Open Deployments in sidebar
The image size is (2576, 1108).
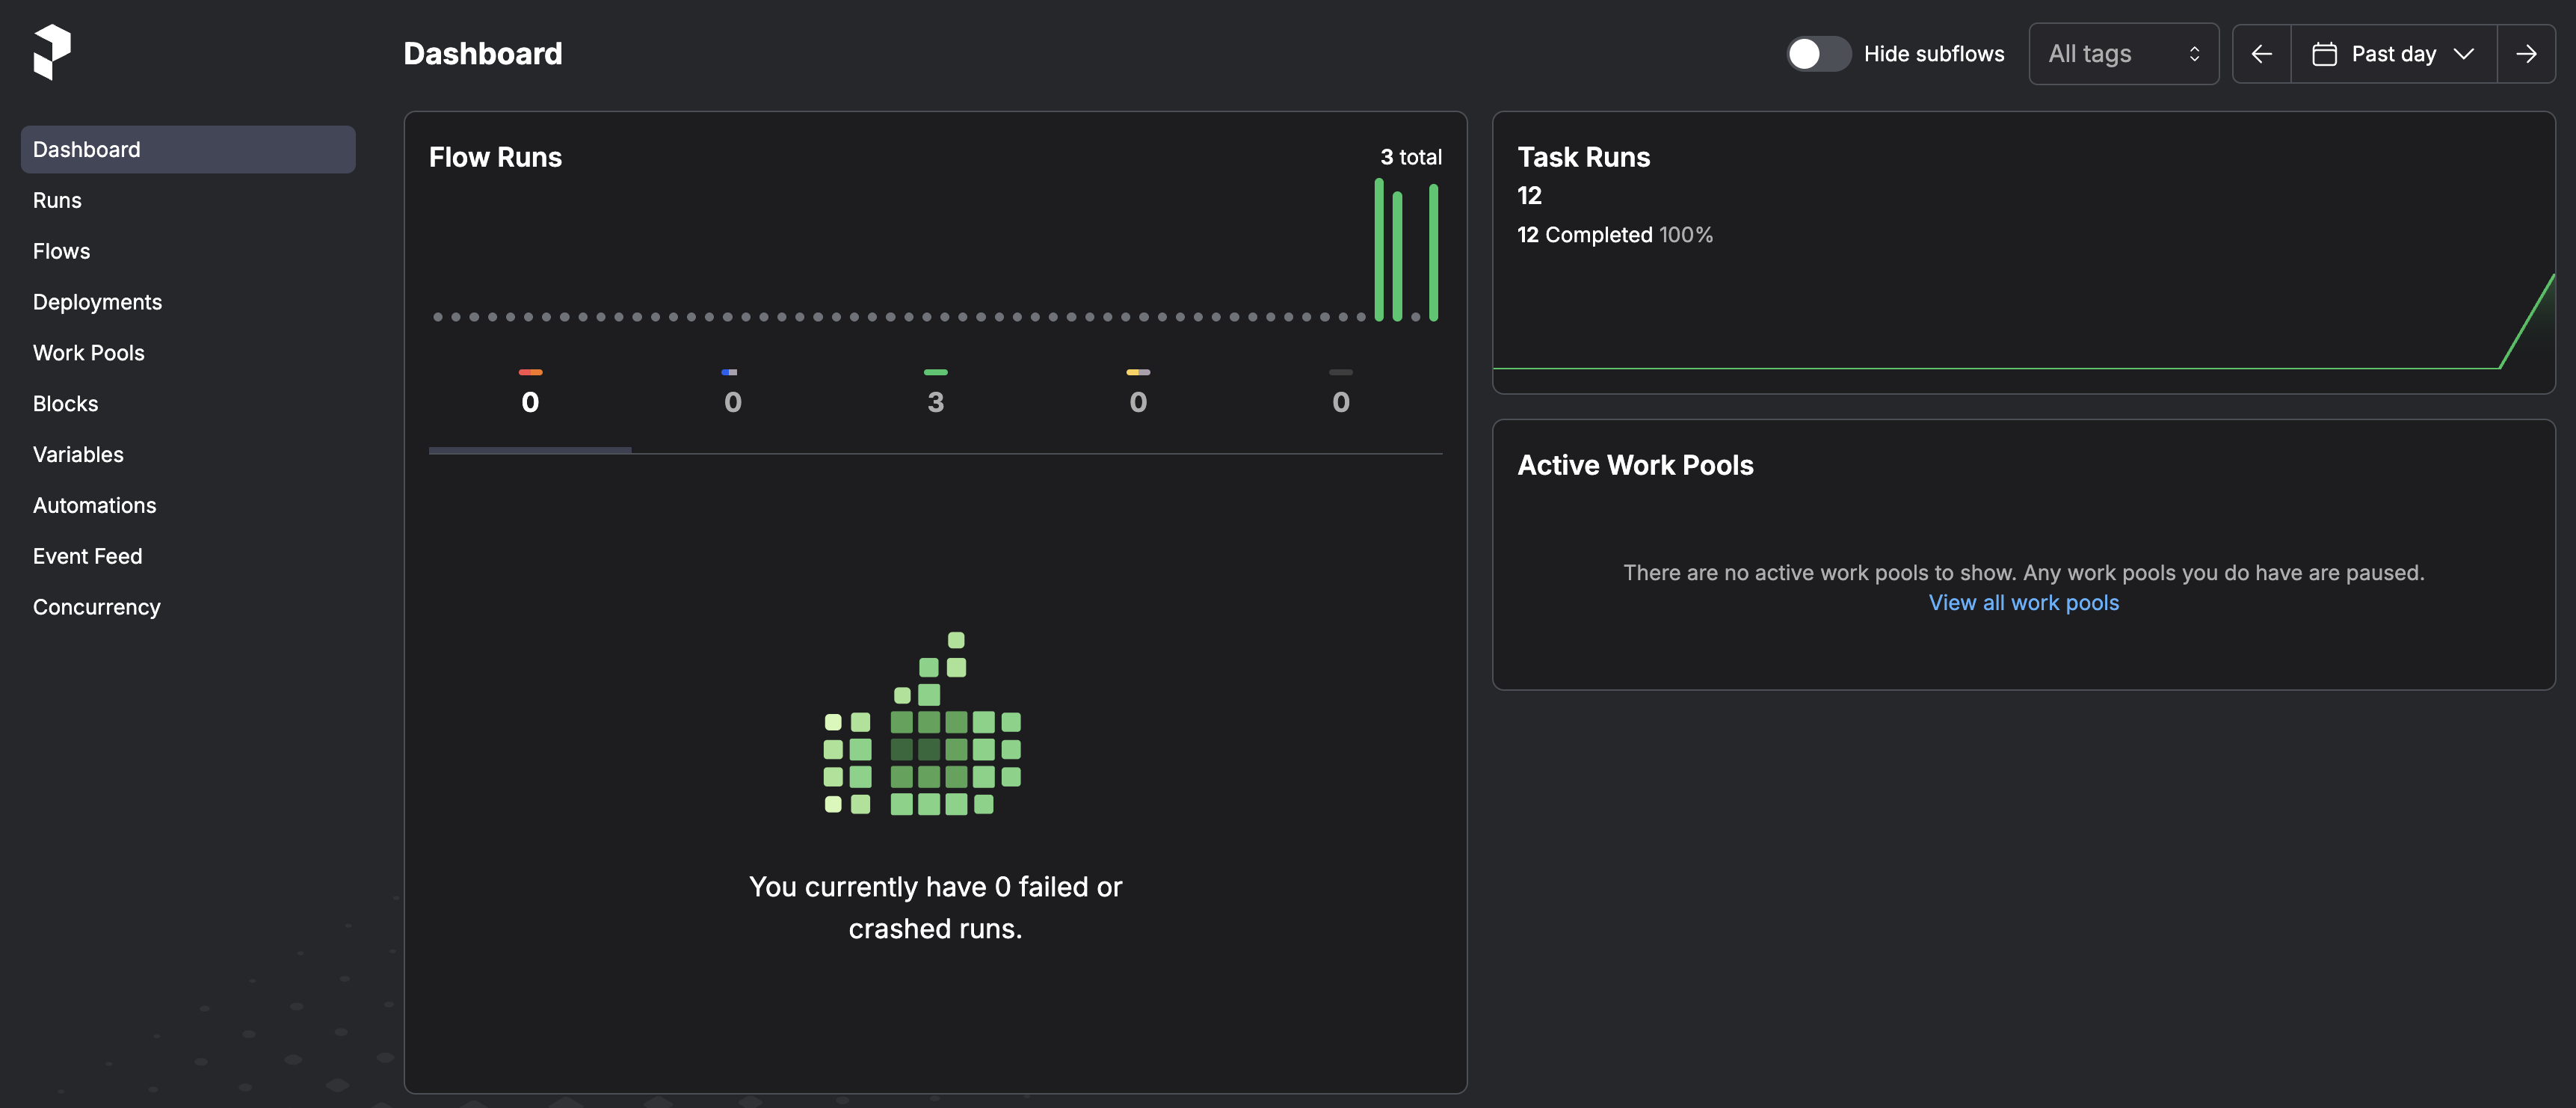97,302
